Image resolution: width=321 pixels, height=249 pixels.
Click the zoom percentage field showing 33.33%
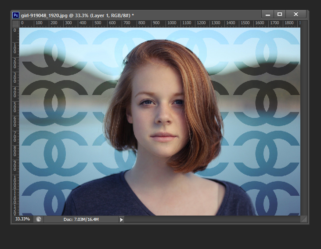coord(22,219)
